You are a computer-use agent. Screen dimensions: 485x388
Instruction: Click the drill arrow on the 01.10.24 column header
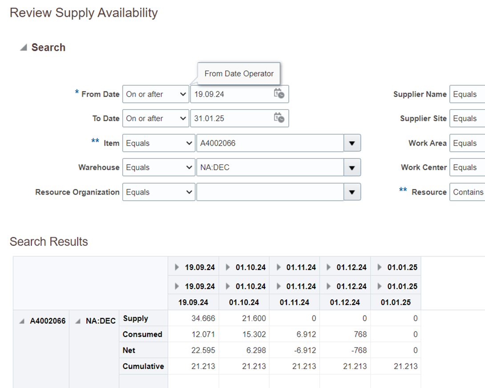(229, 266)
